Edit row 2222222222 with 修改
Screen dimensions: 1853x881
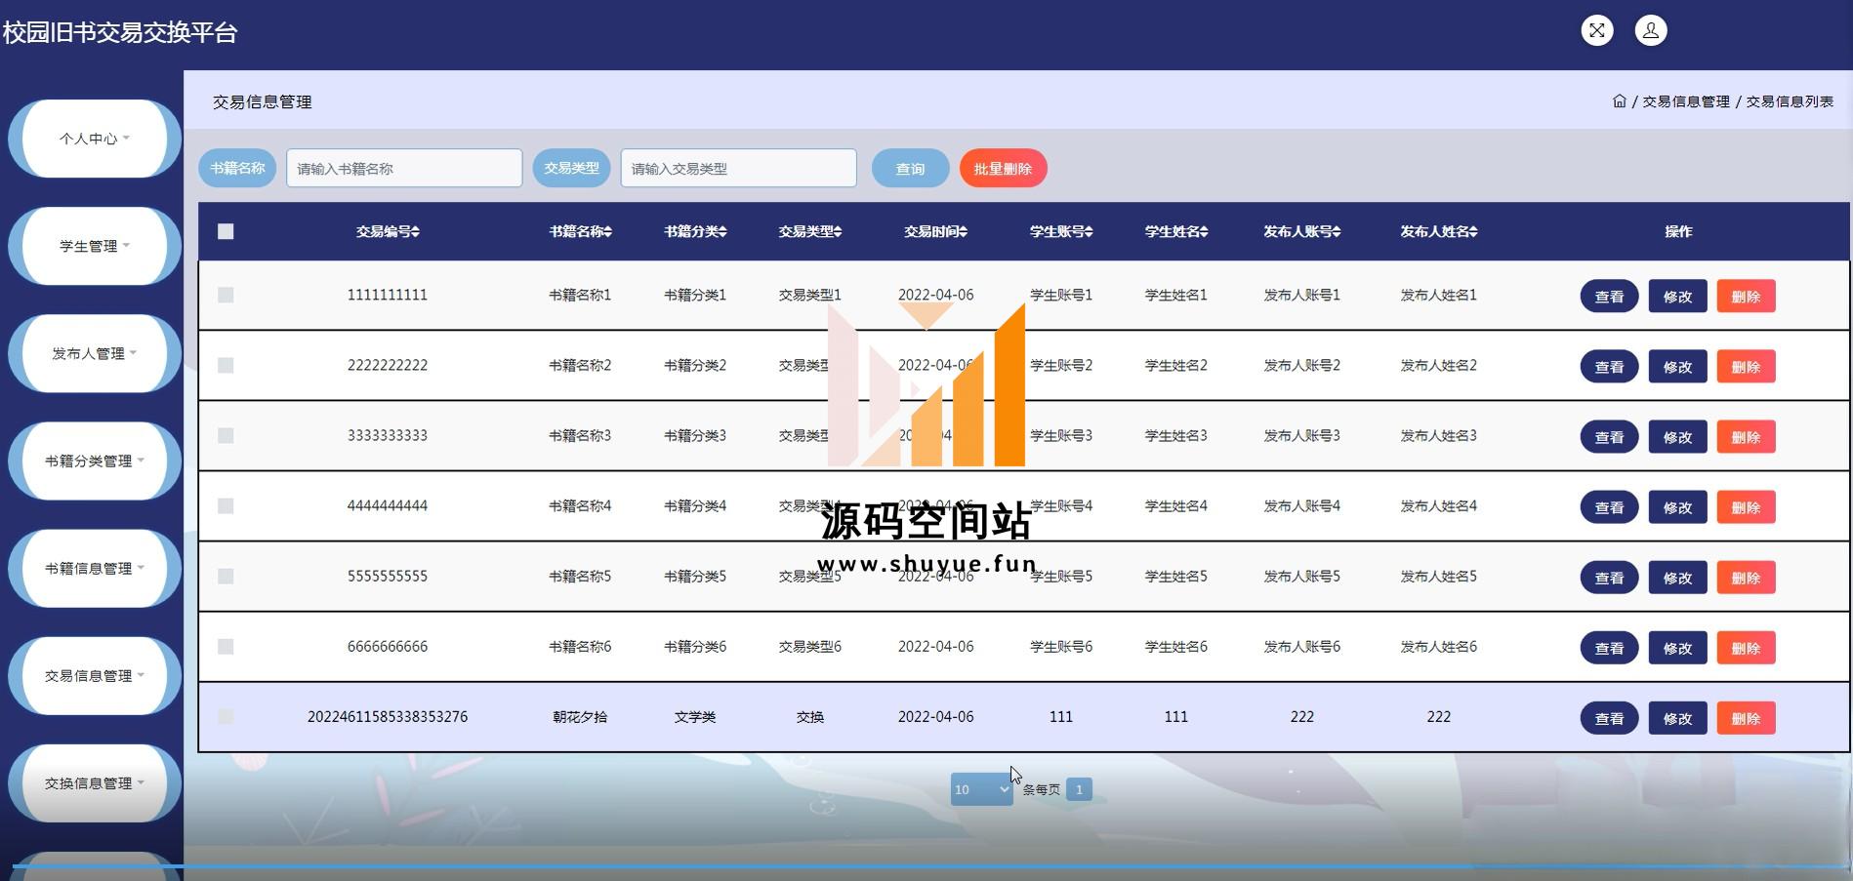1677,367
